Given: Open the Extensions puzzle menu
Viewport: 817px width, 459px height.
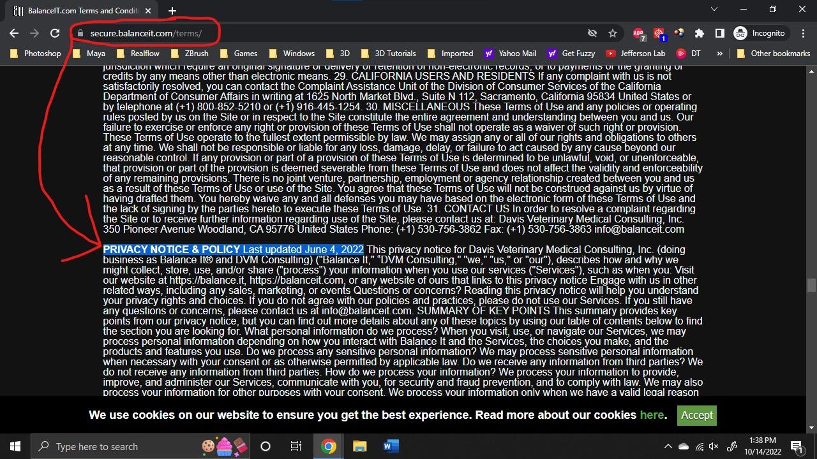Looking at the screenshot, I should (700, 33).
